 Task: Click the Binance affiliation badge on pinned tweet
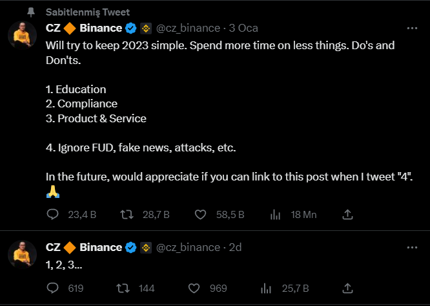(145, 28)
